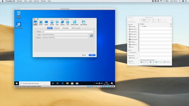Open the General settings section
This screenshot has height=106, width=189.
pos(35,23)
